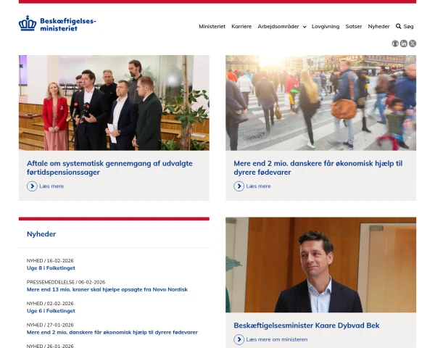Open Nyheder in the top navigation
Image resolution: width=435 pixels, height=348 pixels.
tap(378, 26)
